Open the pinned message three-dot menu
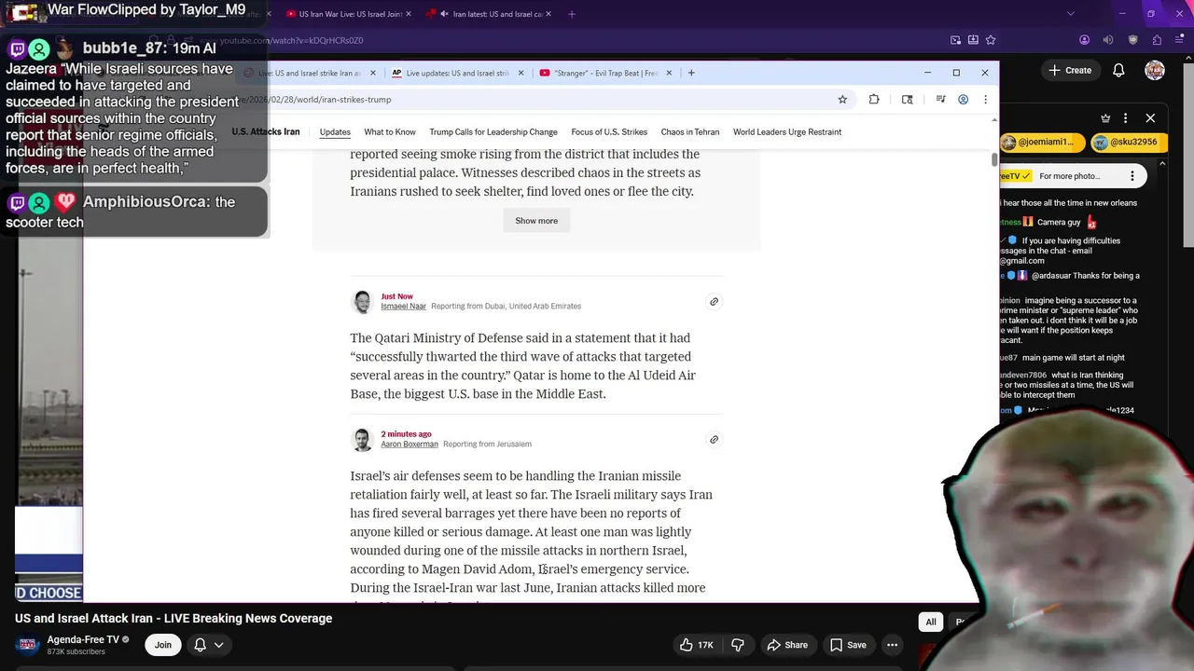This screenshot has height=671, width=1194. (1132, 176)
